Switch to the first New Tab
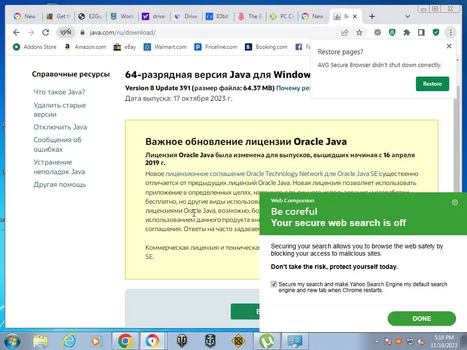 [x=26, y=16]
